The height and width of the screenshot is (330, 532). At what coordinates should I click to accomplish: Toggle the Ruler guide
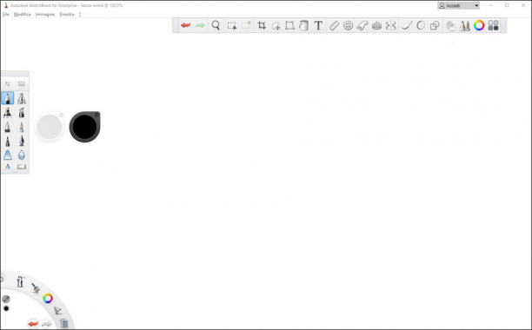(334, 25)
